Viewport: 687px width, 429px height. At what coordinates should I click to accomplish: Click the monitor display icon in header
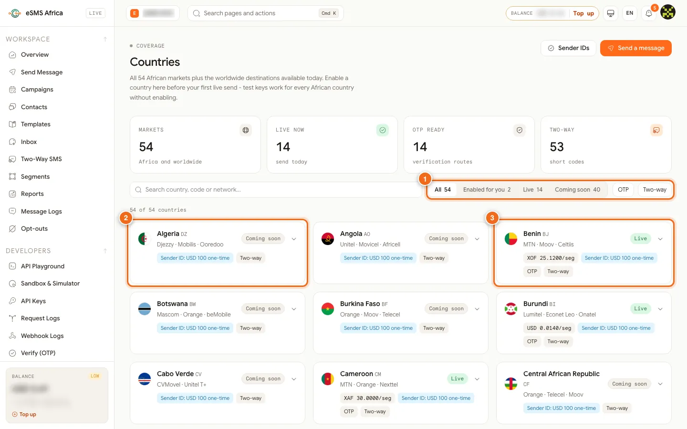coord(611,13)
